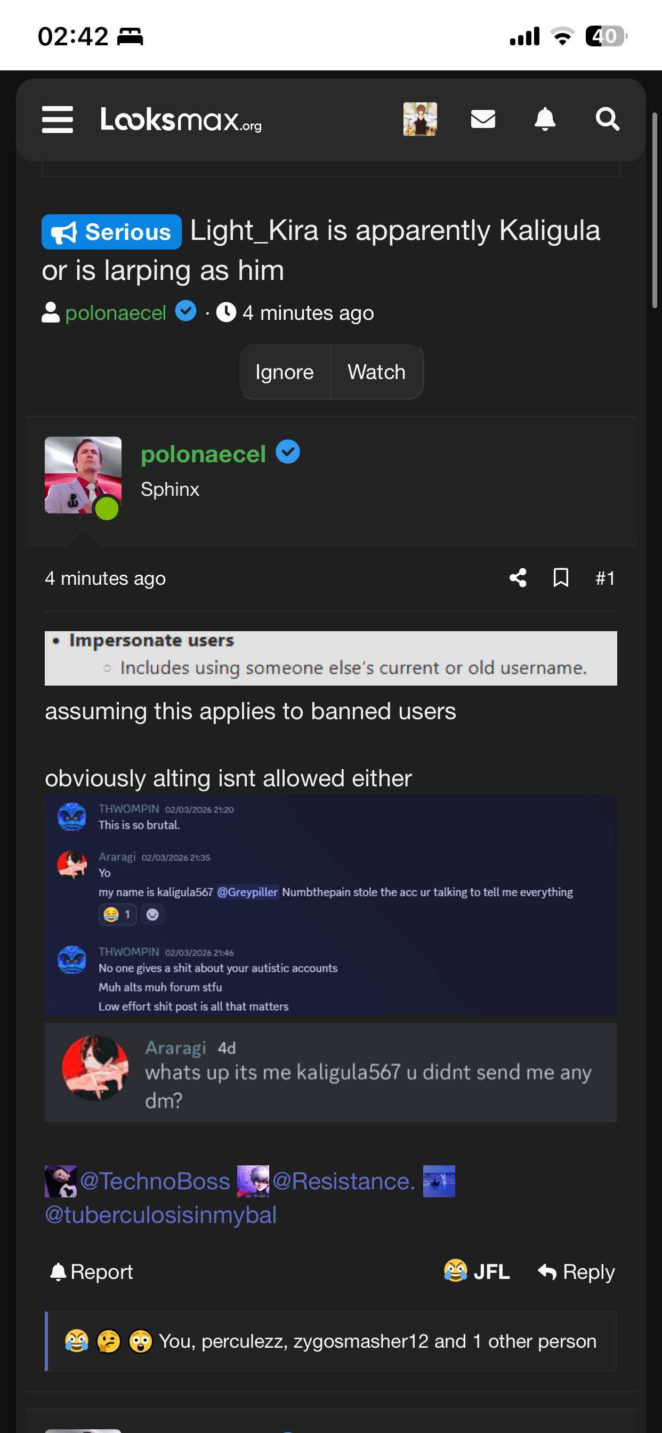
Task: Reply to polonaecel's post
Action: (x=576, y=1271)
